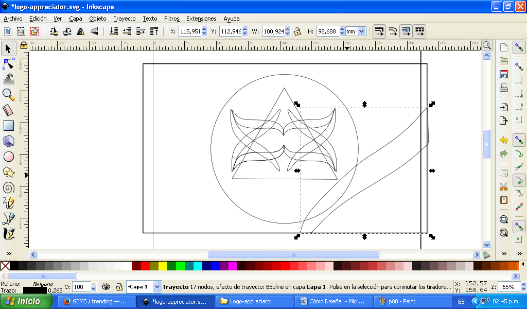Increase opacity O spinner
The image size is (527, 309).
[94, 284]
